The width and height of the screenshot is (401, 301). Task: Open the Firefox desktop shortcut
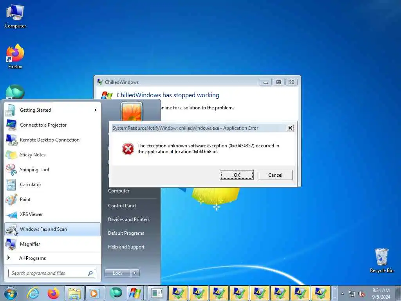click(x=15, y=56)
